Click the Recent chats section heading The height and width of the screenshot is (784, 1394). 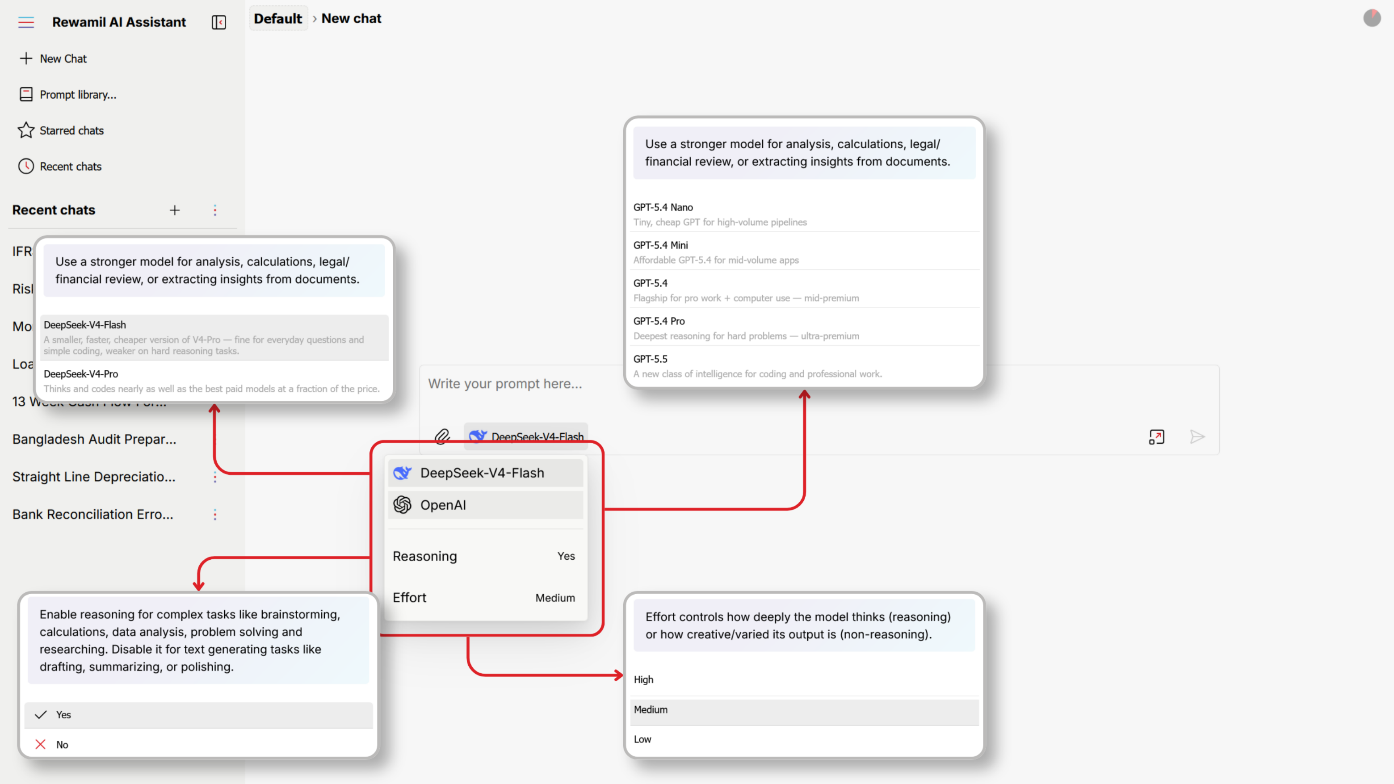(54, 210)
